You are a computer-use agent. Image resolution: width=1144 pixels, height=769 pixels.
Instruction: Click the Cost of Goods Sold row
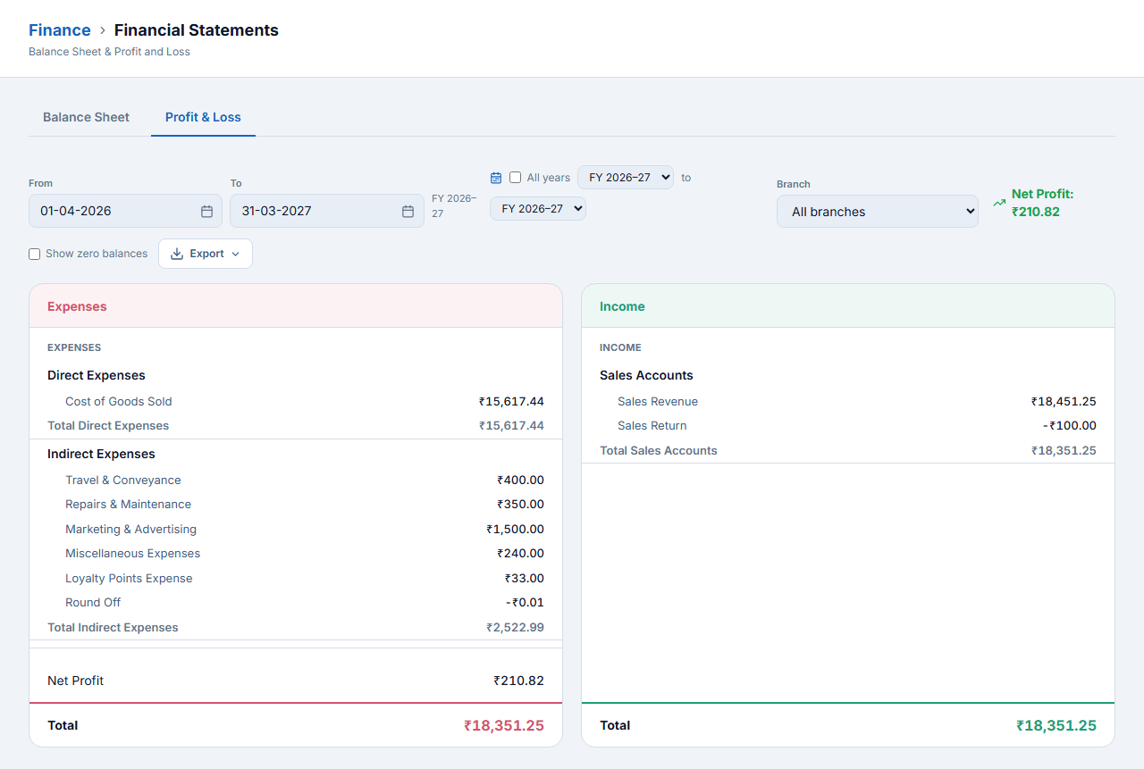pyautogui.click(x=296, y=402)
